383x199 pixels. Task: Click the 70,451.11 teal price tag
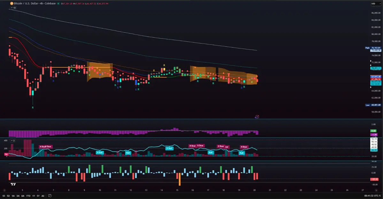tap(376, 68)
